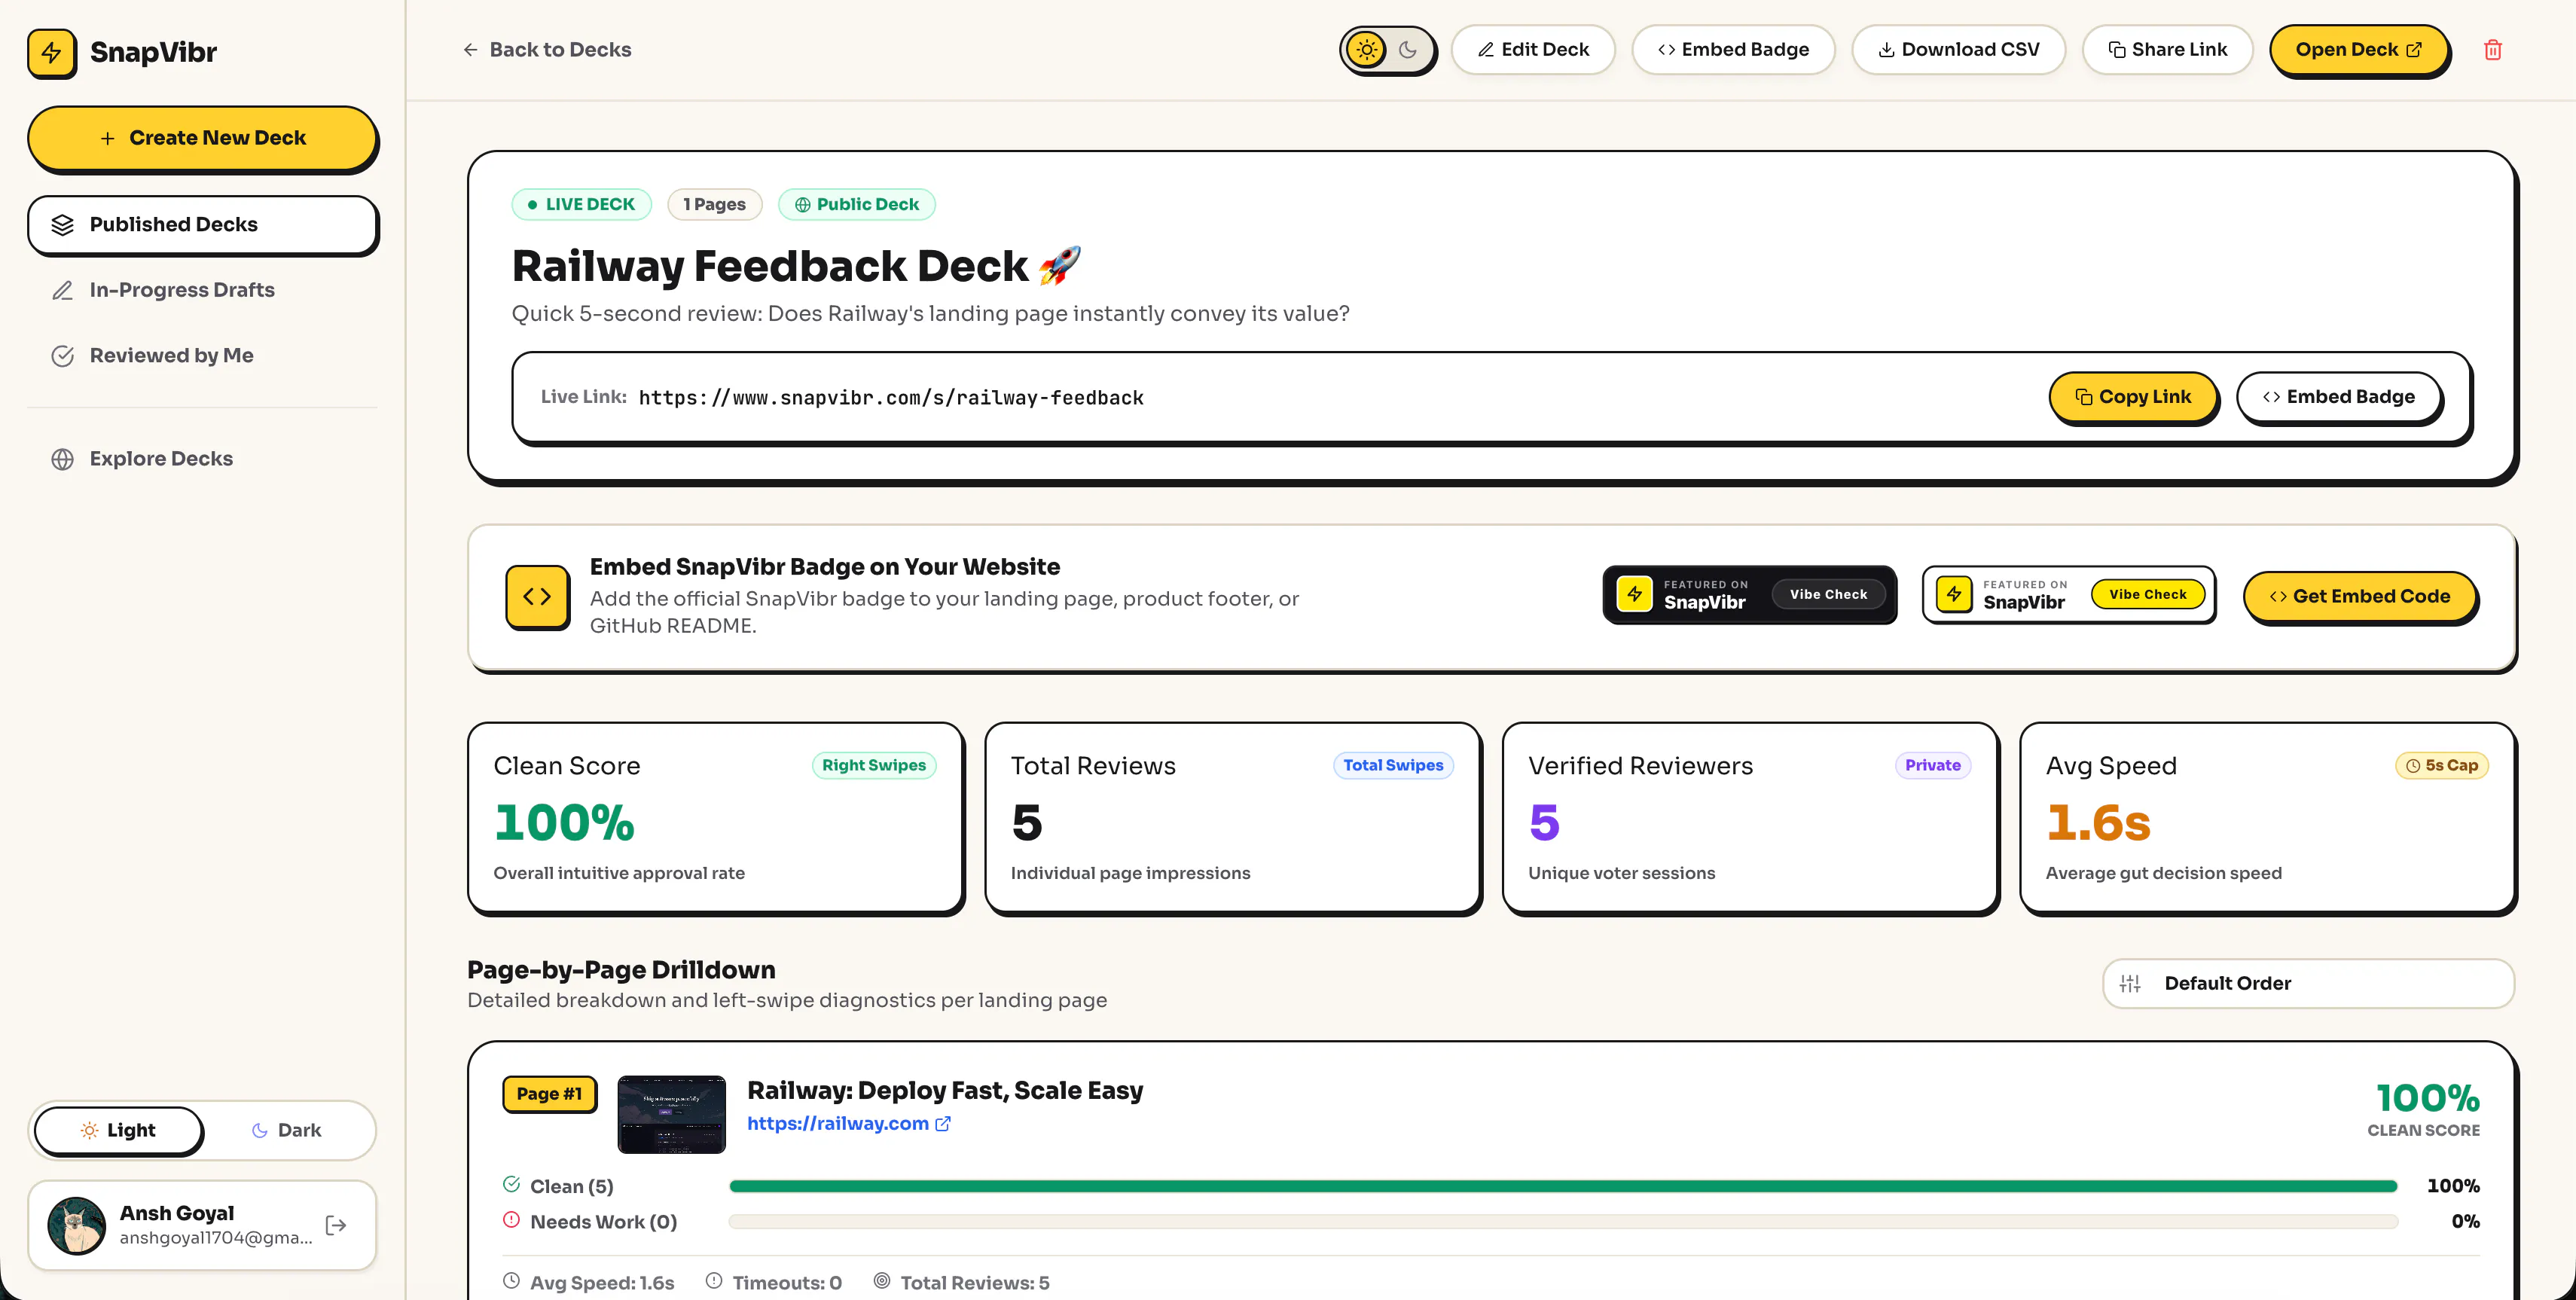This screenshot has height=1300, width=2576.
Task: Click the LIVE DECK status badge
Action: pos(581,205)
